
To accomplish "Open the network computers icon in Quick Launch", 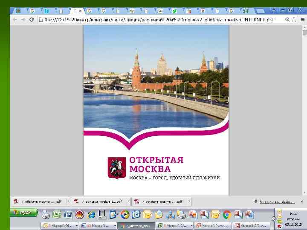I will [170, 215].
